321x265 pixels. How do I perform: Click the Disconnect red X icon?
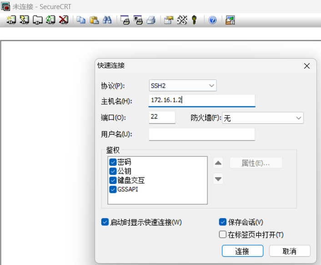coord(64,20)
